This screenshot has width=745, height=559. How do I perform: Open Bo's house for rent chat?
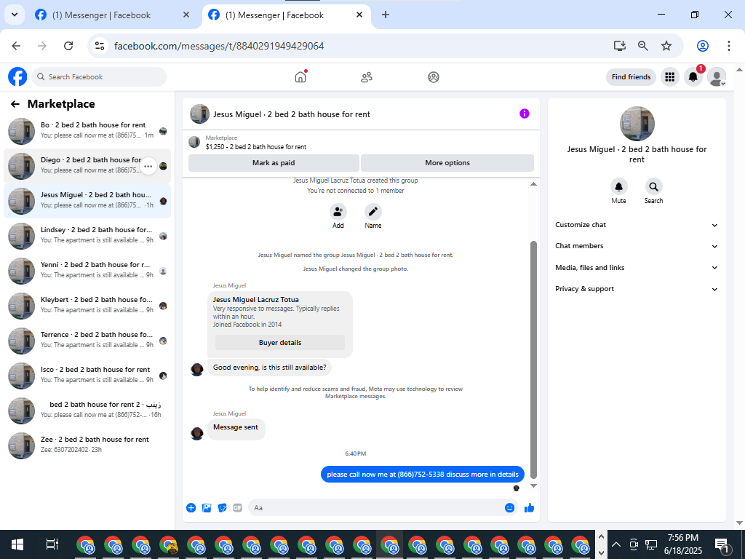(x=87, y=131)
